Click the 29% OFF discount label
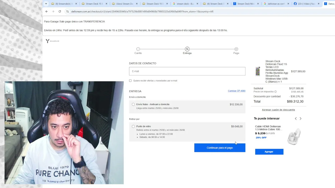 click(261, 138)
